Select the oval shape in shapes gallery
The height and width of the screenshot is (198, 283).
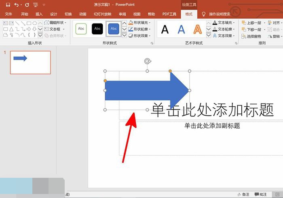coord(34,23)
